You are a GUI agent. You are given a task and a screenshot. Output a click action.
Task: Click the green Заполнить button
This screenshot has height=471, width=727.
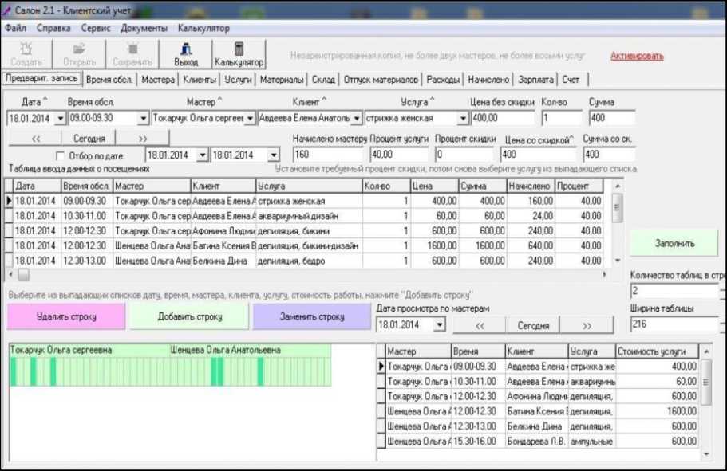674,243
